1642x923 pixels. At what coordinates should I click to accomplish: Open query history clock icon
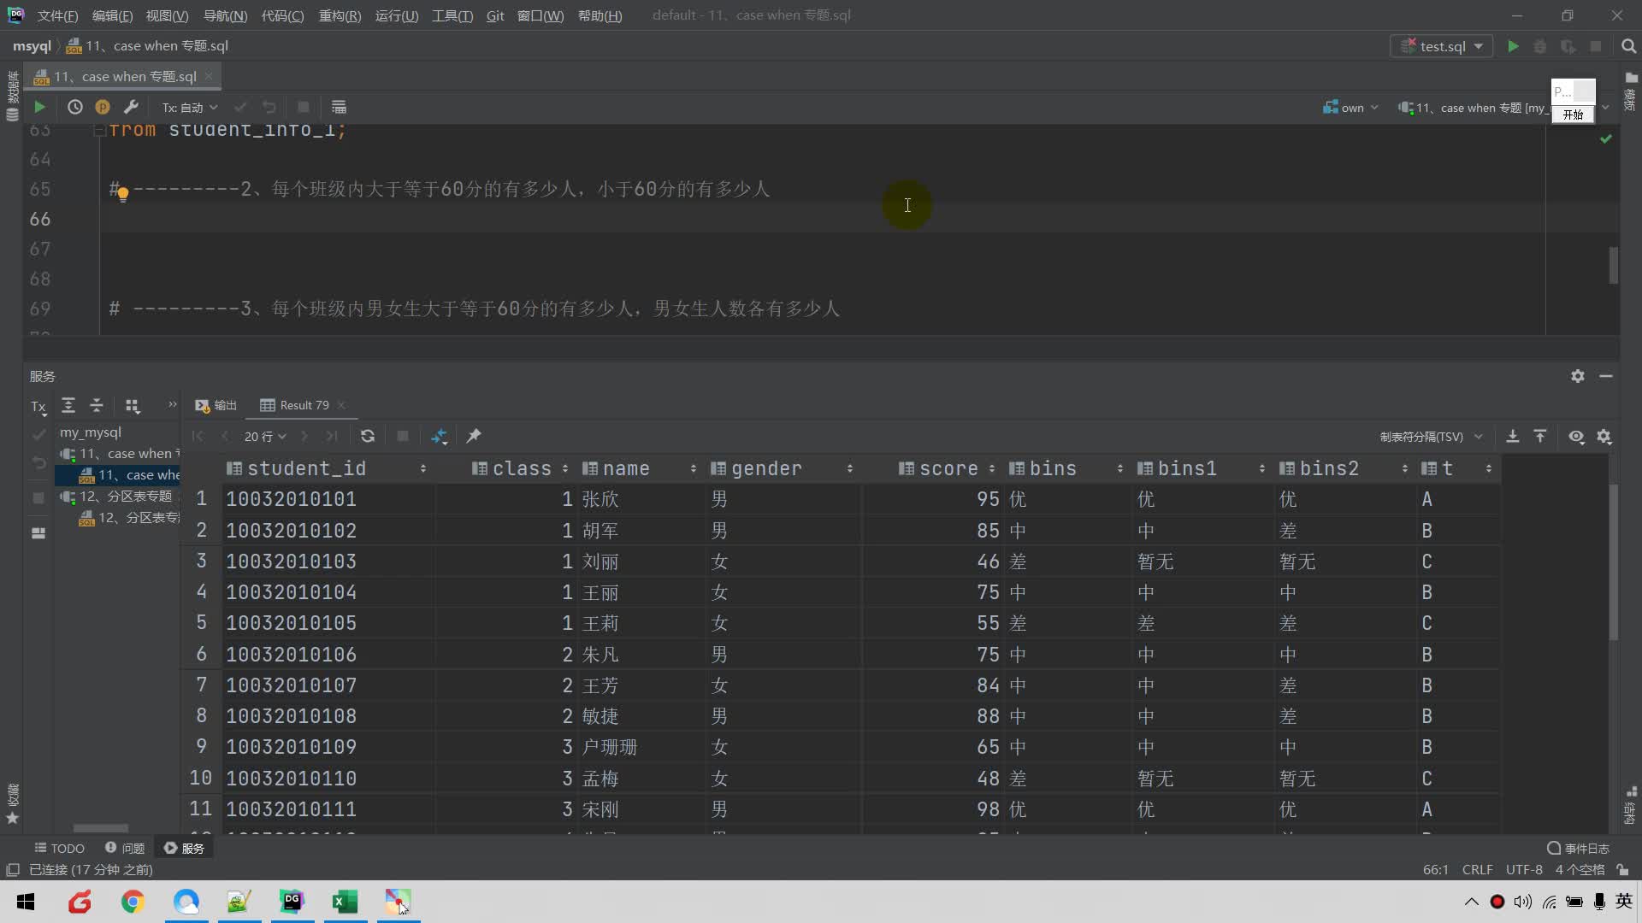(x=75, y=107)
